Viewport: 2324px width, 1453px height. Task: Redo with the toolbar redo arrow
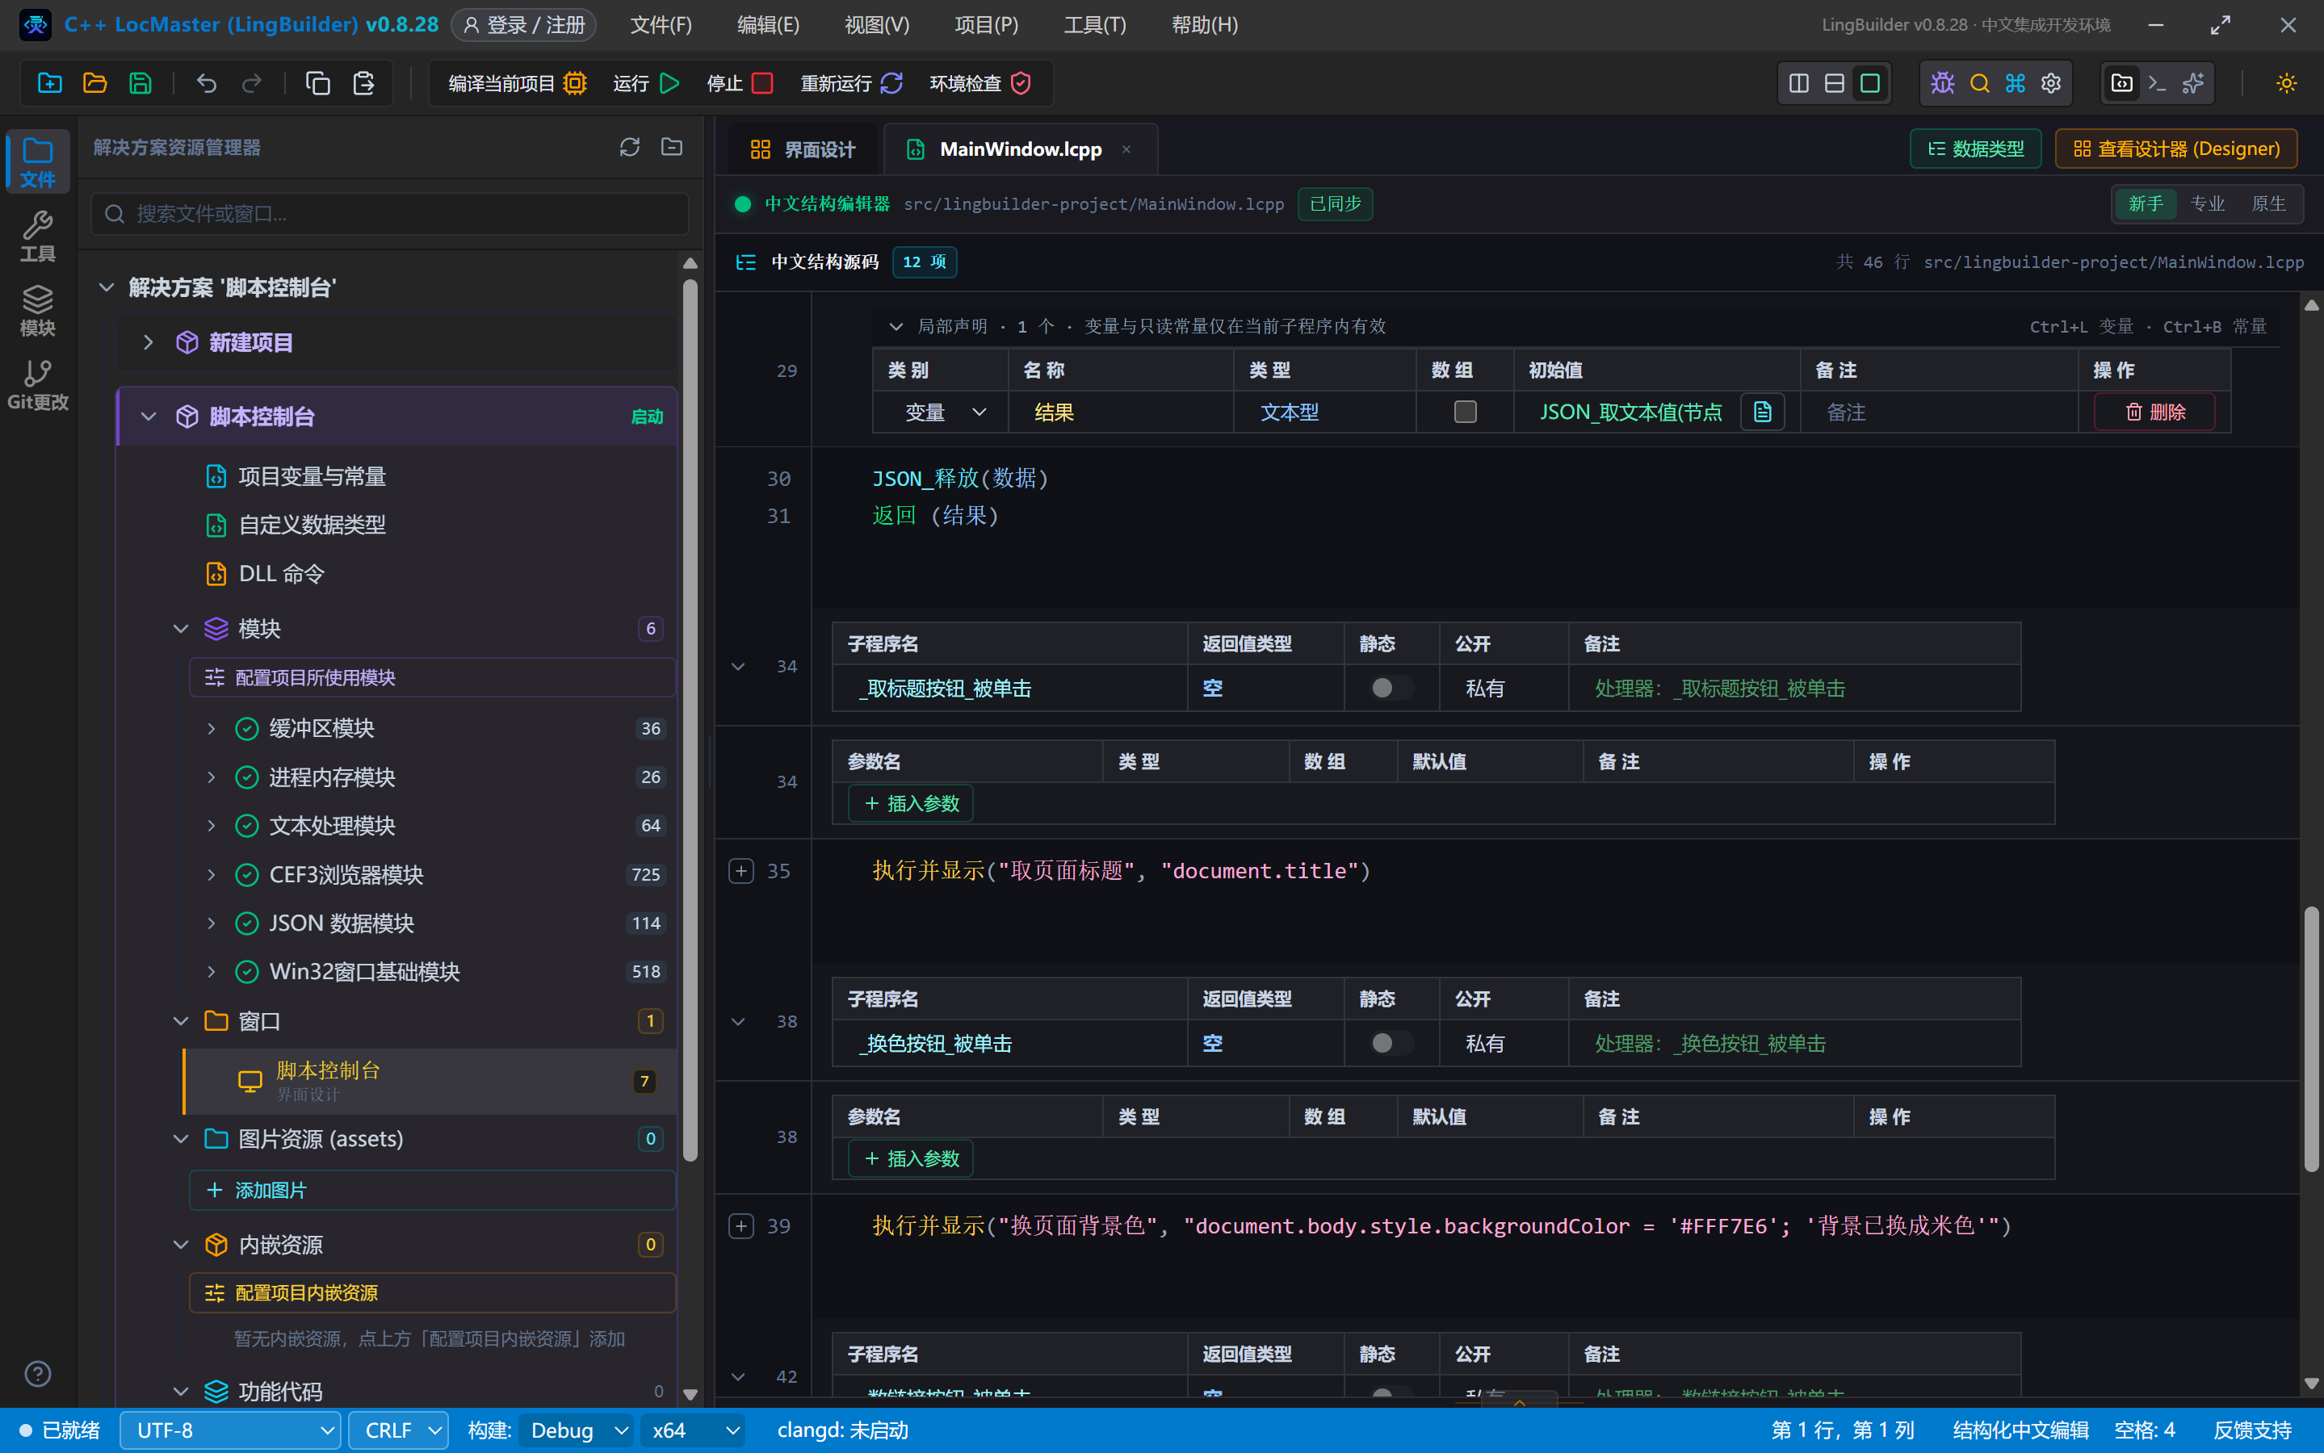coord(252,84)
